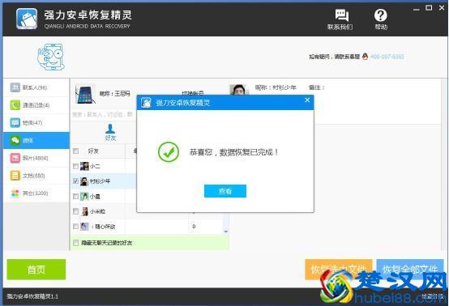Click the 衬衫少年 profile photo in the detail panel
The height and width of the screenshot is (306, 449).
tap(239, 90)
